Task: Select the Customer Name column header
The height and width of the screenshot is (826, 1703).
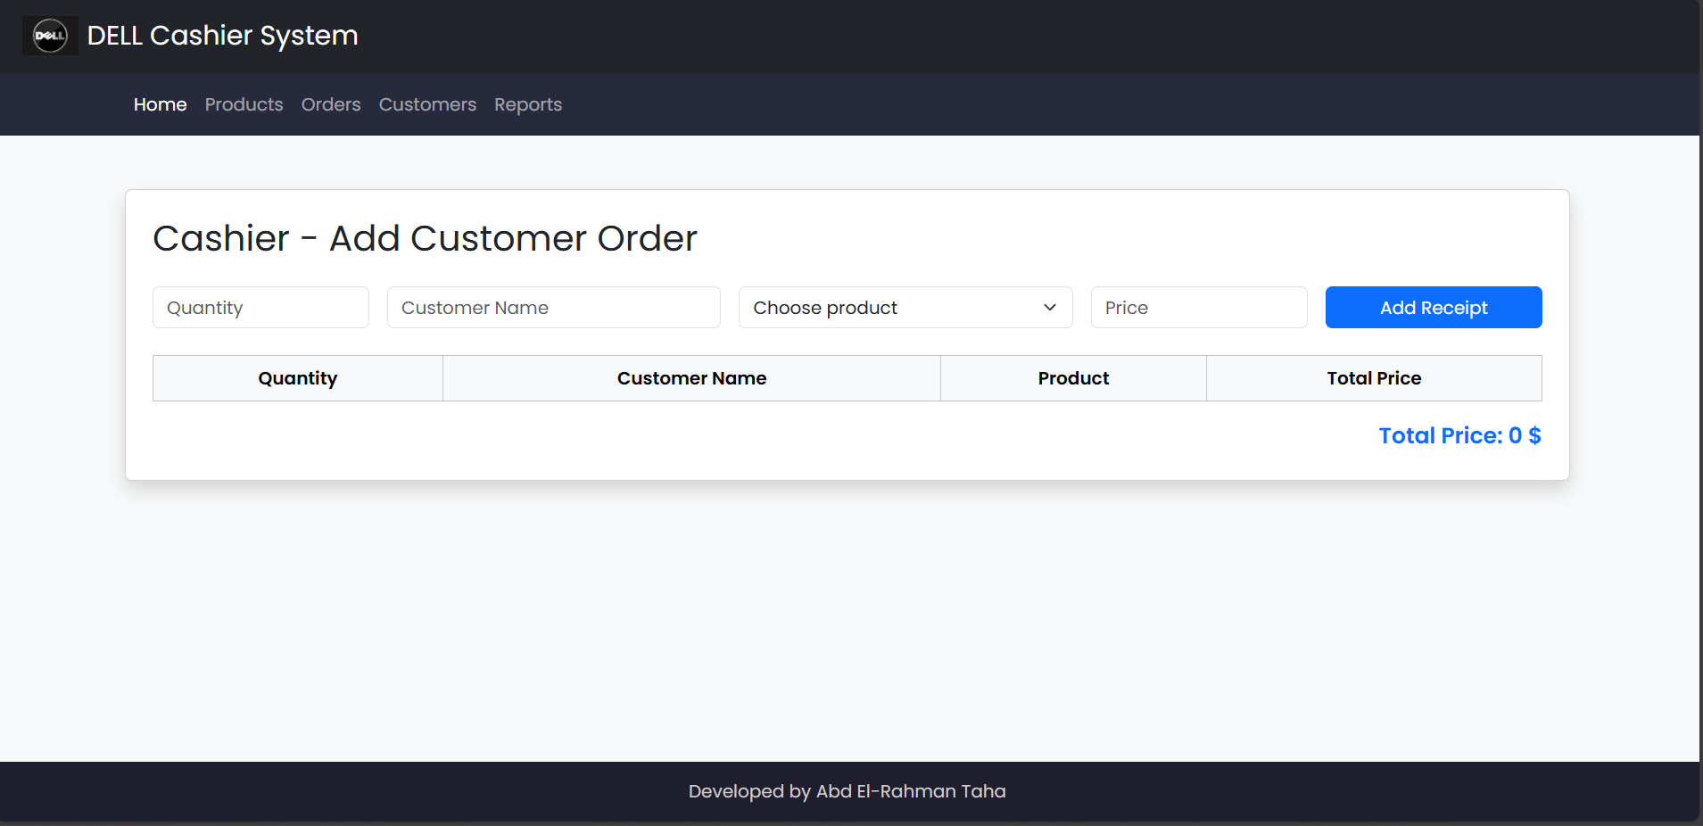Action: click(691, 378)
